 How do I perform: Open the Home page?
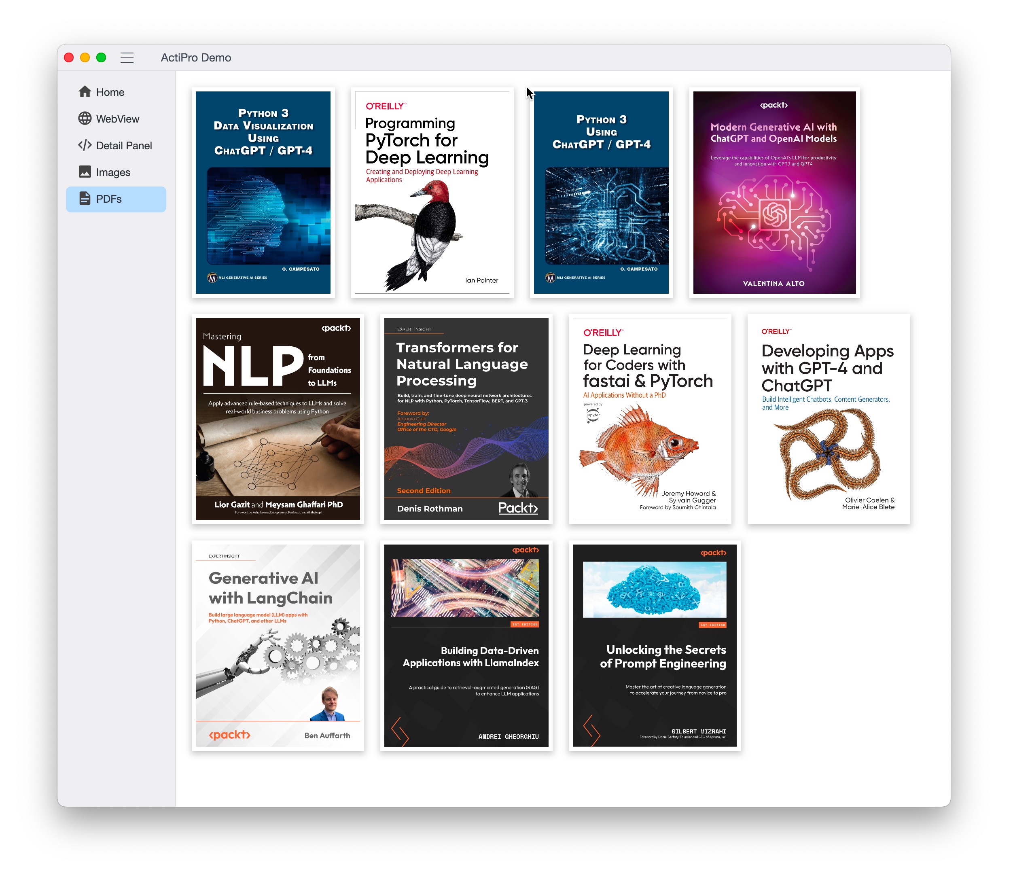[x=117, y=92]
